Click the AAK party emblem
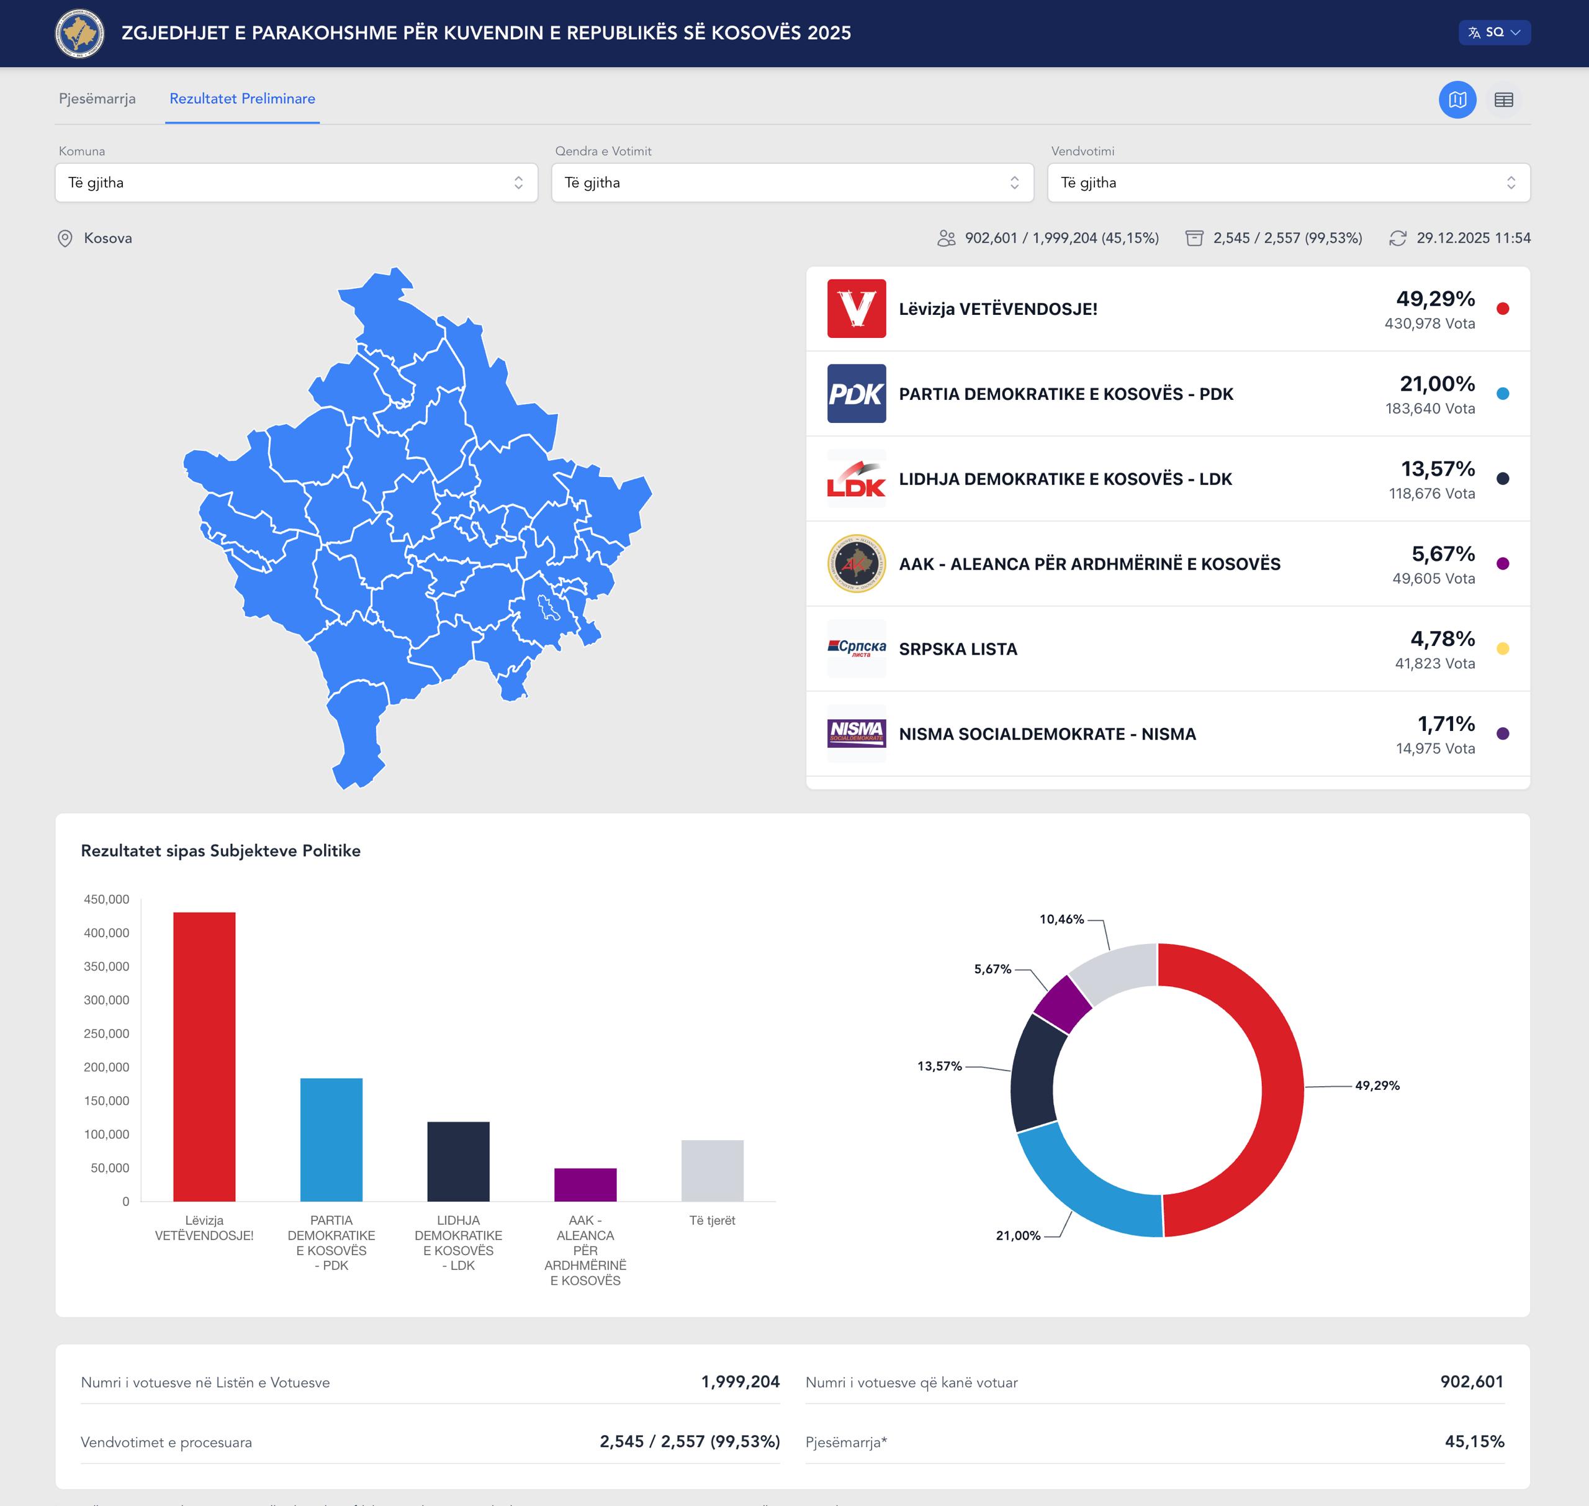The image size is (1589, 1506). coord(857,565)
